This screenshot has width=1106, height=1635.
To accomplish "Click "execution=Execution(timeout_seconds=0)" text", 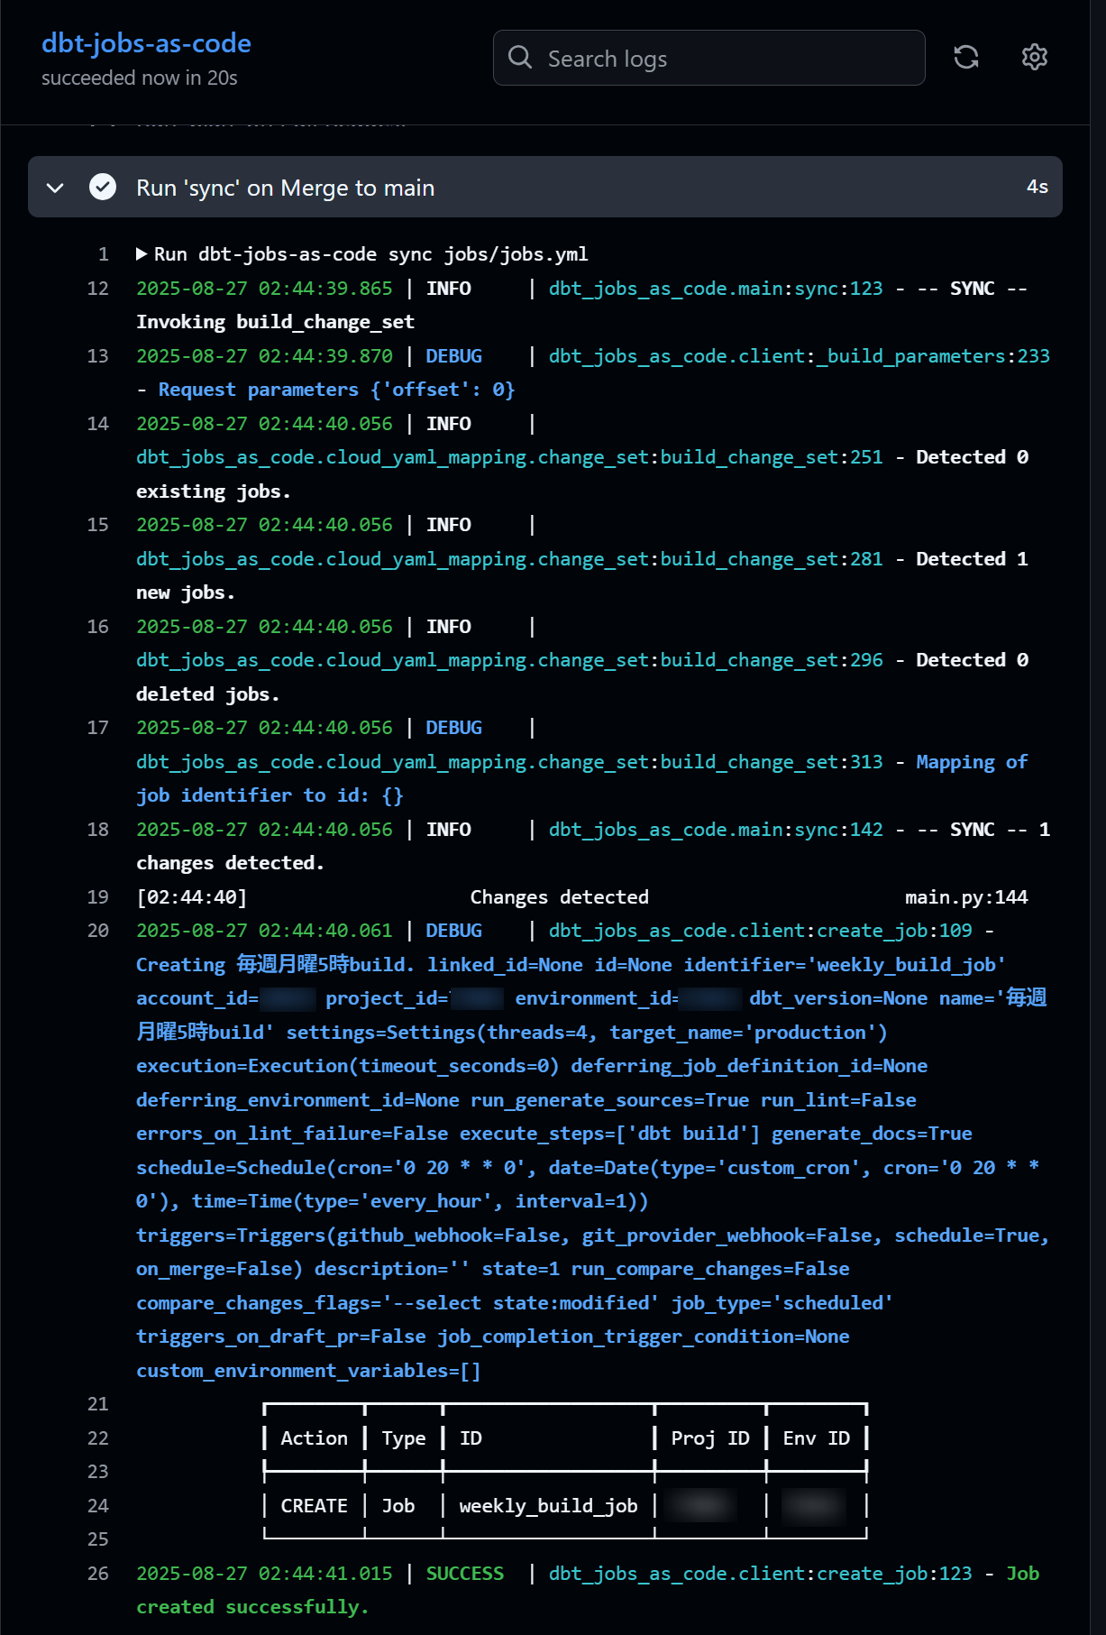I will click(x=348, y=1066).
